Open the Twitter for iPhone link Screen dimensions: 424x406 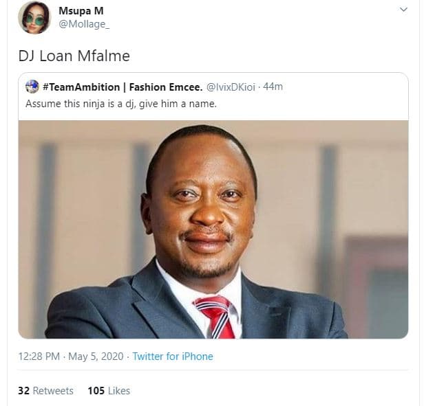(173, 357)
